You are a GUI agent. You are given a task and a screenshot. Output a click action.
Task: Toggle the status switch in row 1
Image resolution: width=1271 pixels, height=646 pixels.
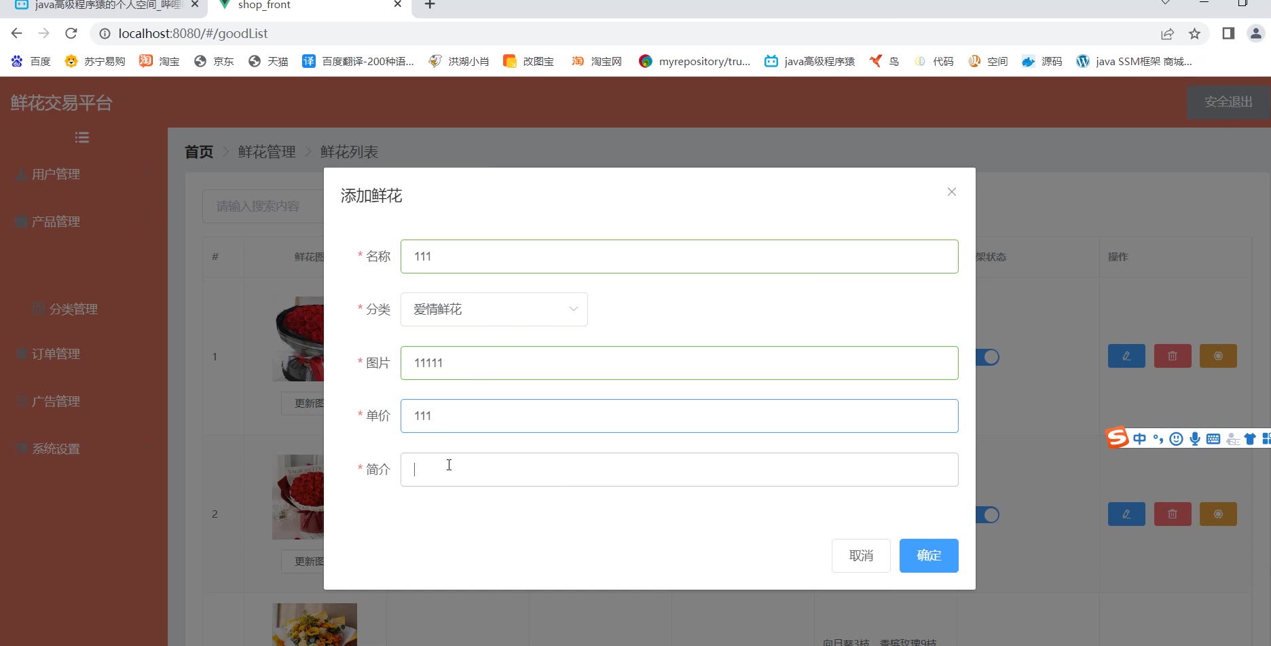pyautogui.click(x=987, y=357)
